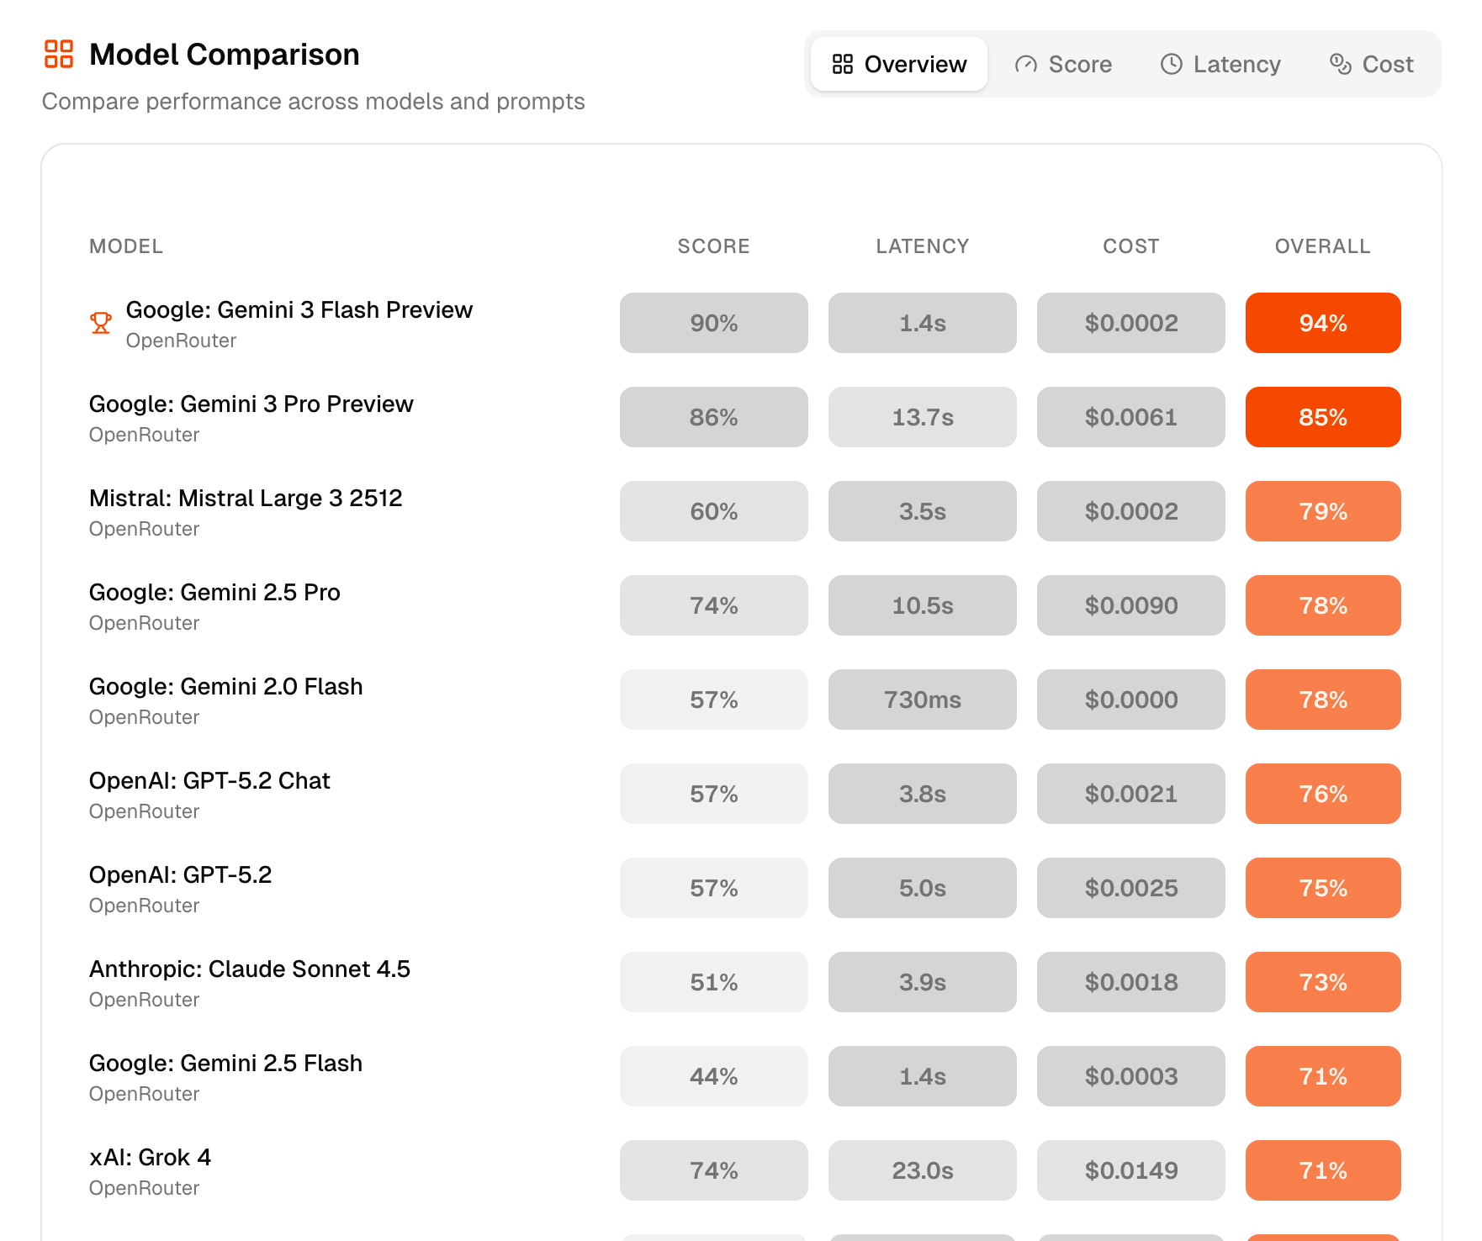Click the coins icon in the Cost tab
The width and height of the screenshot is (1482, 1241).
click(x=1340, y=64)
